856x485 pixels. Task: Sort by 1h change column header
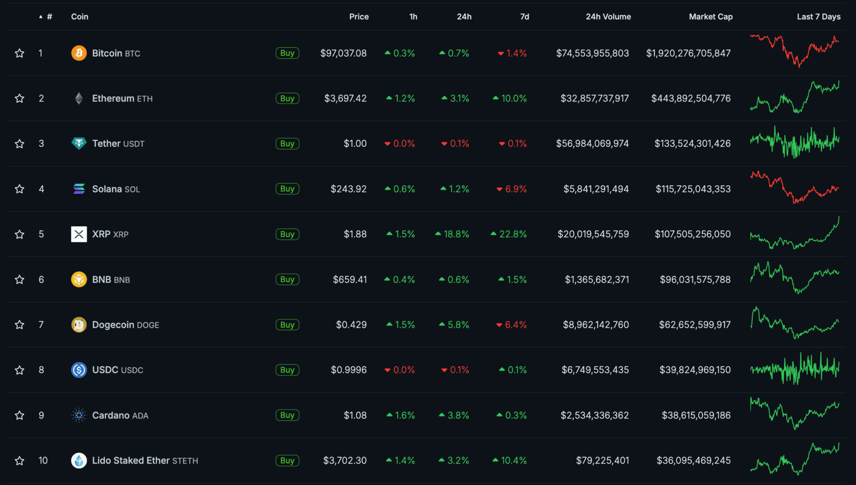(x=413, y=17)
